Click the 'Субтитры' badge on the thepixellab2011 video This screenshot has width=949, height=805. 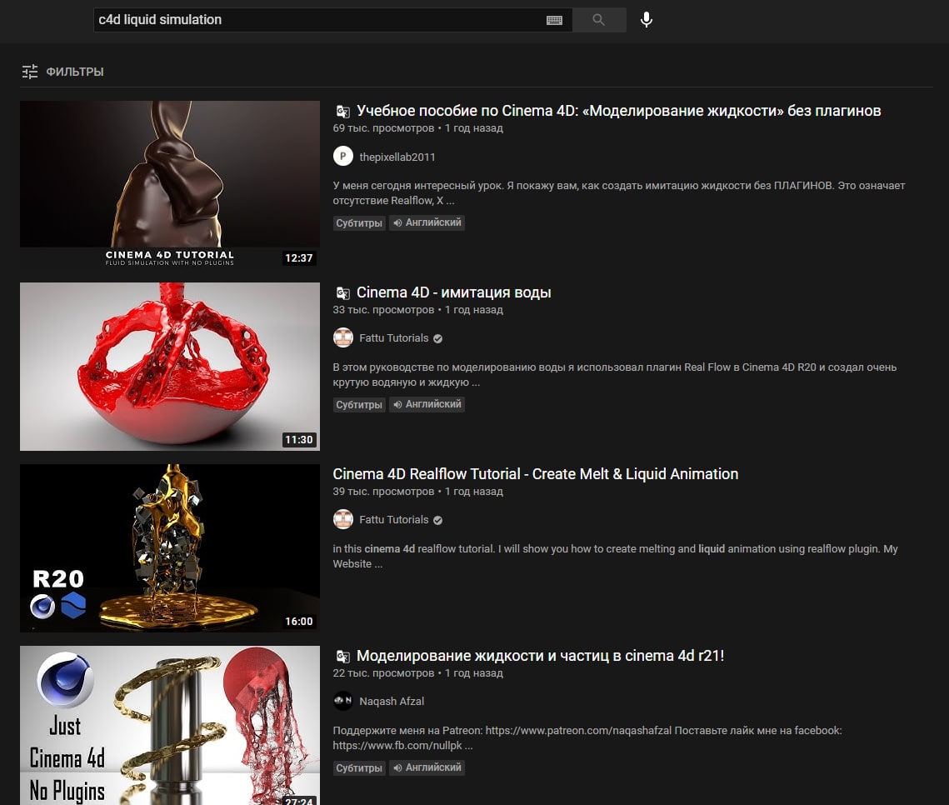(359, 222)
